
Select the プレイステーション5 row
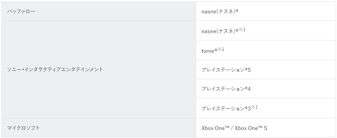click(x=266, y=70)
